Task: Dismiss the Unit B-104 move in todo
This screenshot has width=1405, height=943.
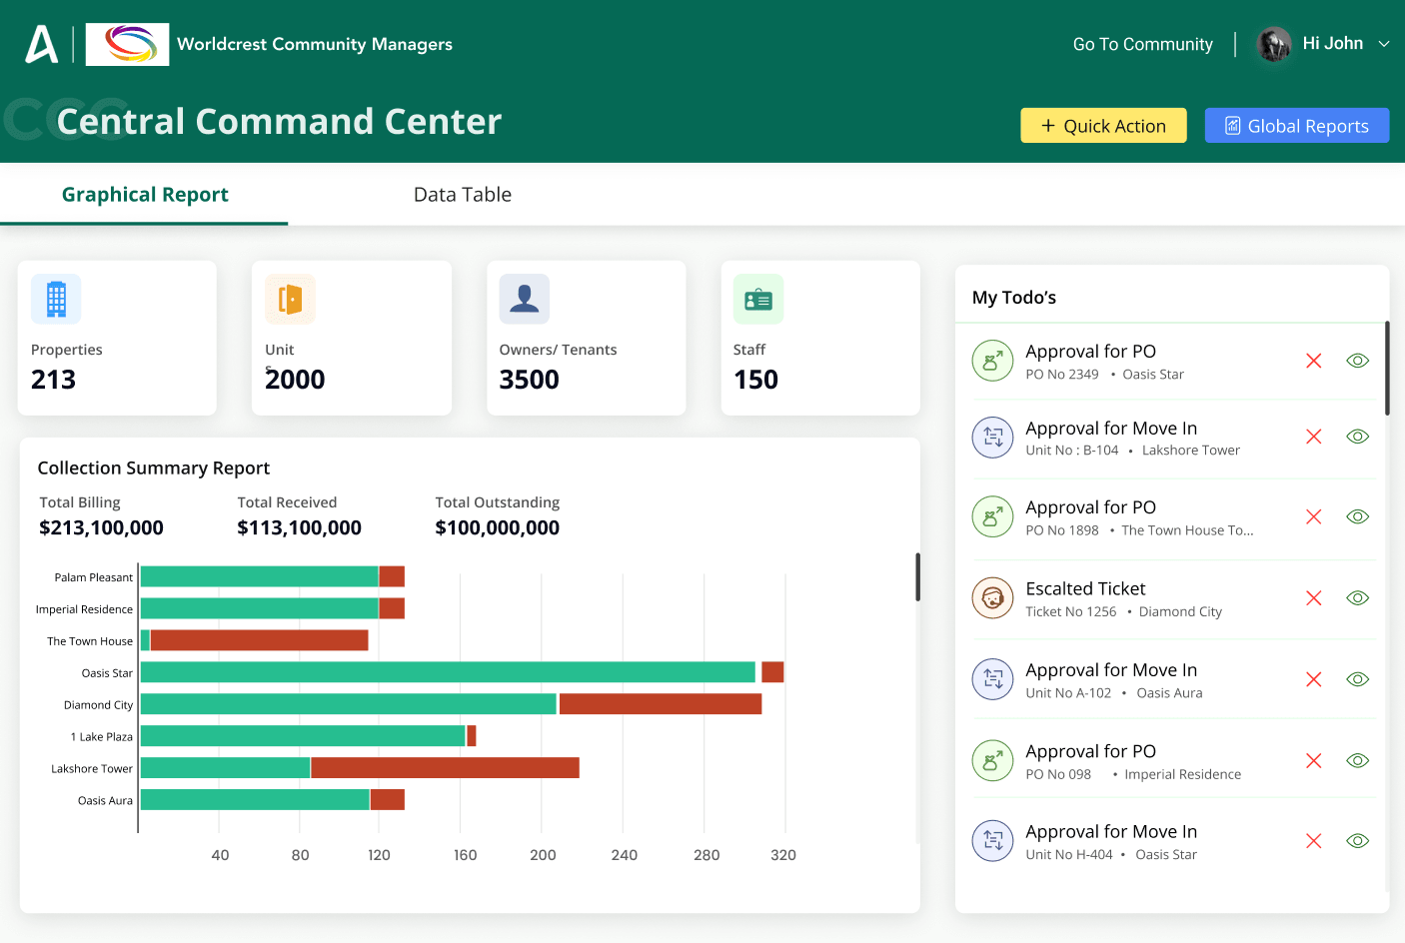Action: pyautogui.click(x=1314, y=437)
